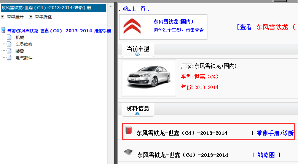Screen dimensions: 298x164
Task: Click 菜单折叠 to collapse all menus
Action: click(x=43, y=17)
